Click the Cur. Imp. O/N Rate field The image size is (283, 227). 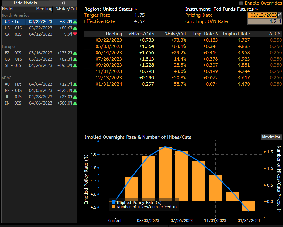tap(264, 21)
